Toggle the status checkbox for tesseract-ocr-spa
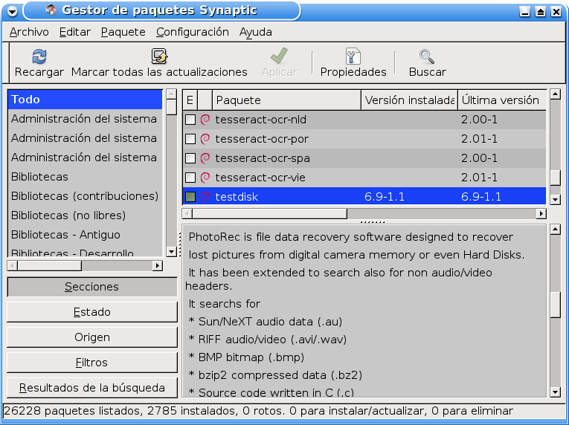Screen dimensions: 569x425 pos(190,158)
